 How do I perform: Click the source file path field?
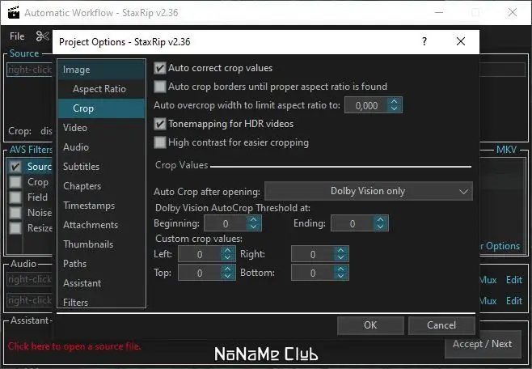point(30,70)
